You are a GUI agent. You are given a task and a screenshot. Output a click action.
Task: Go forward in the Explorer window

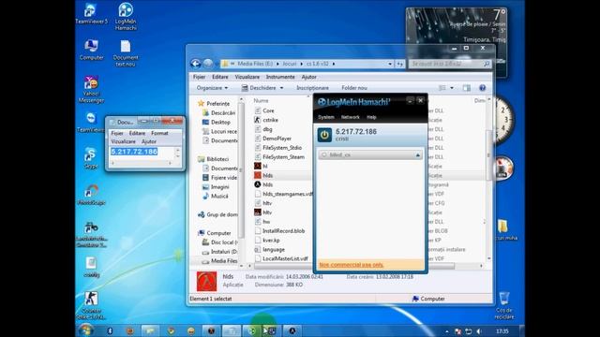208,64
